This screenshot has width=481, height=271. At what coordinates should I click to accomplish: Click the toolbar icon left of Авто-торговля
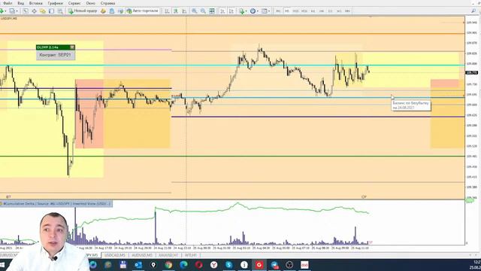pyautogui.click(x=120, y=11)
